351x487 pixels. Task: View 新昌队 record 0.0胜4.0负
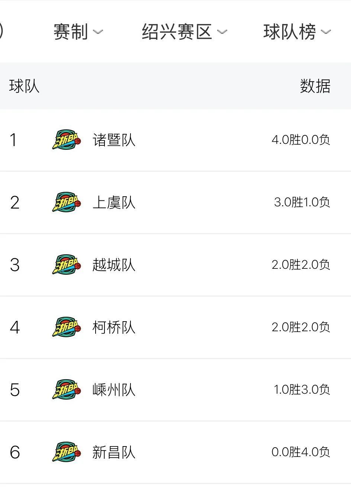[x=301, y=452]
